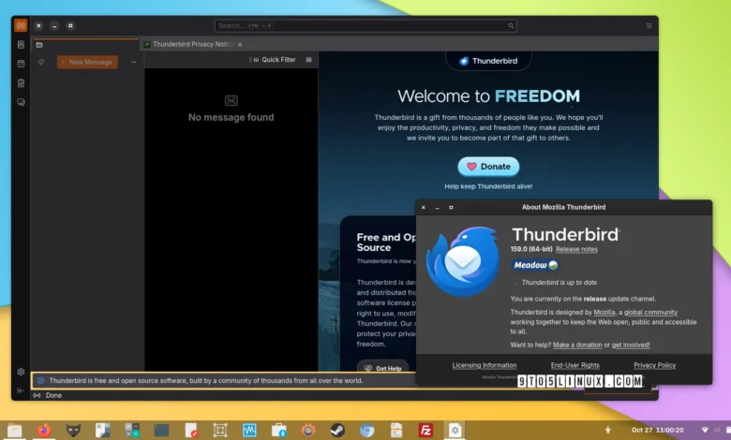
Task: Open End-User Rights link
Action: [x=574, y=365]
